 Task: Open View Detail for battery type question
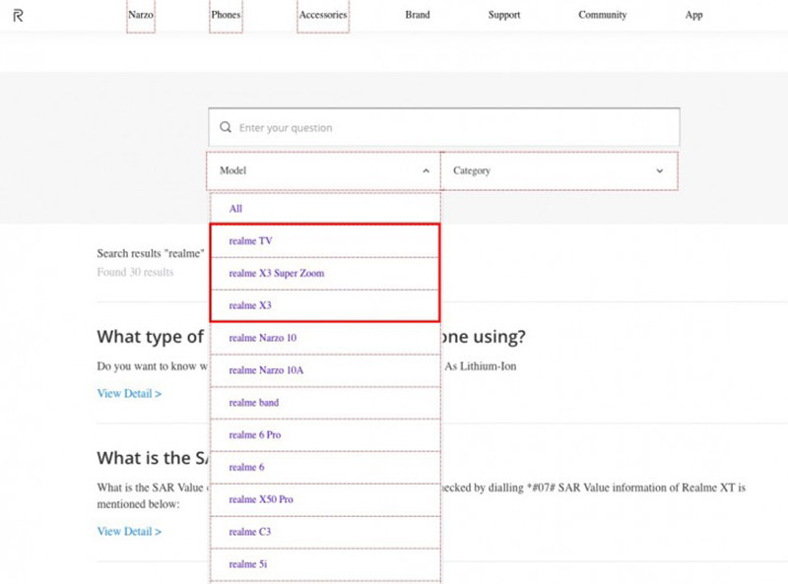129,394
